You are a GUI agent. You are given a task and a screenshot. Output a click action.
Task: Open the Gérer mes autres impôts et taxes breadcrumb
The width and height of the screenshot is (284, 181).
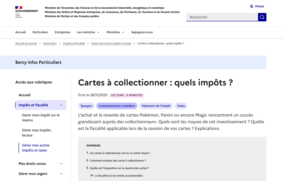(111, 43)
